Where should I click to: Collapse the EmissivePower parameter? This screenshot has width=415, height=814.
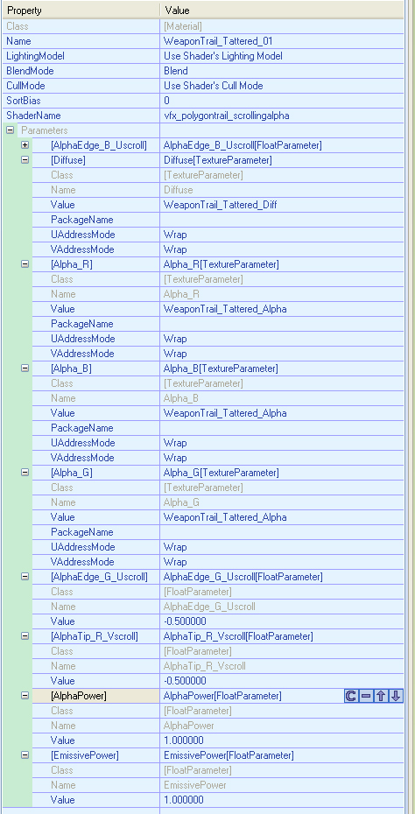click(x=25, y=755)
